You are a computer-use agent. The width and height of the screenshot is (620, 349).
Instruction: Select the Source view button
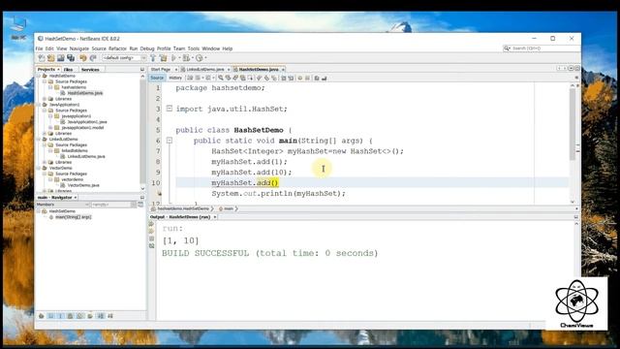(x=157, y=78)
